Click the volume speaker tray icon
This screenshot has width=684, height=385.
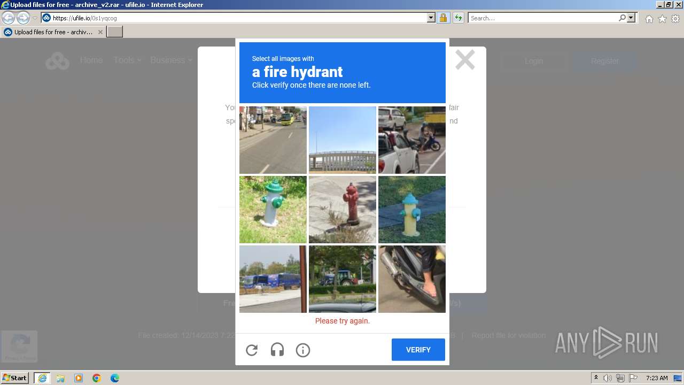(x=608, y=378)
